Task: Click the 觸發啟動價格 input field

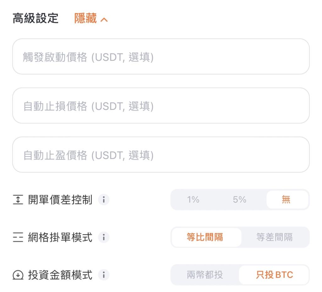Action: [x=161, y=57]
